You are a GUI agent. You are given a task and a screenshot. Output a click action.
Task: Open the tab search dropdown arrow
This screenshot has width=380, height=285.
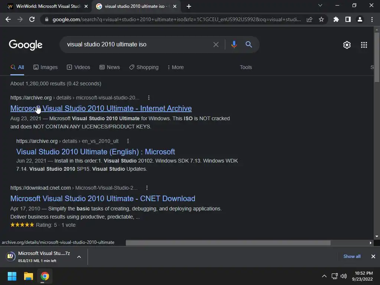click(320, 5)
